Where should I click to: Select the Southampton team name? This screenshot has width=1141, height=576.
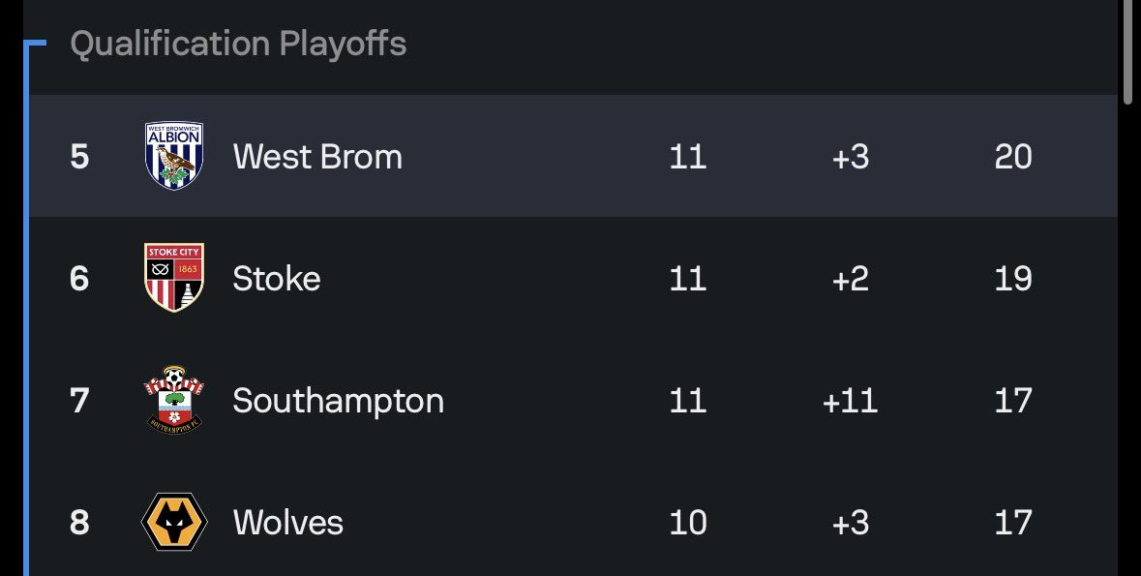pos(339,401)
